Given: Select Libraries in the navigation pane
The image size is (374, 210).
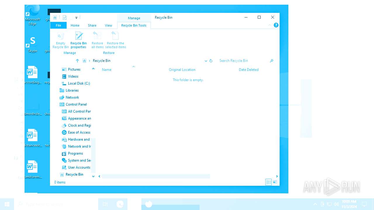Looking at the screenshot, I should 72,90.
